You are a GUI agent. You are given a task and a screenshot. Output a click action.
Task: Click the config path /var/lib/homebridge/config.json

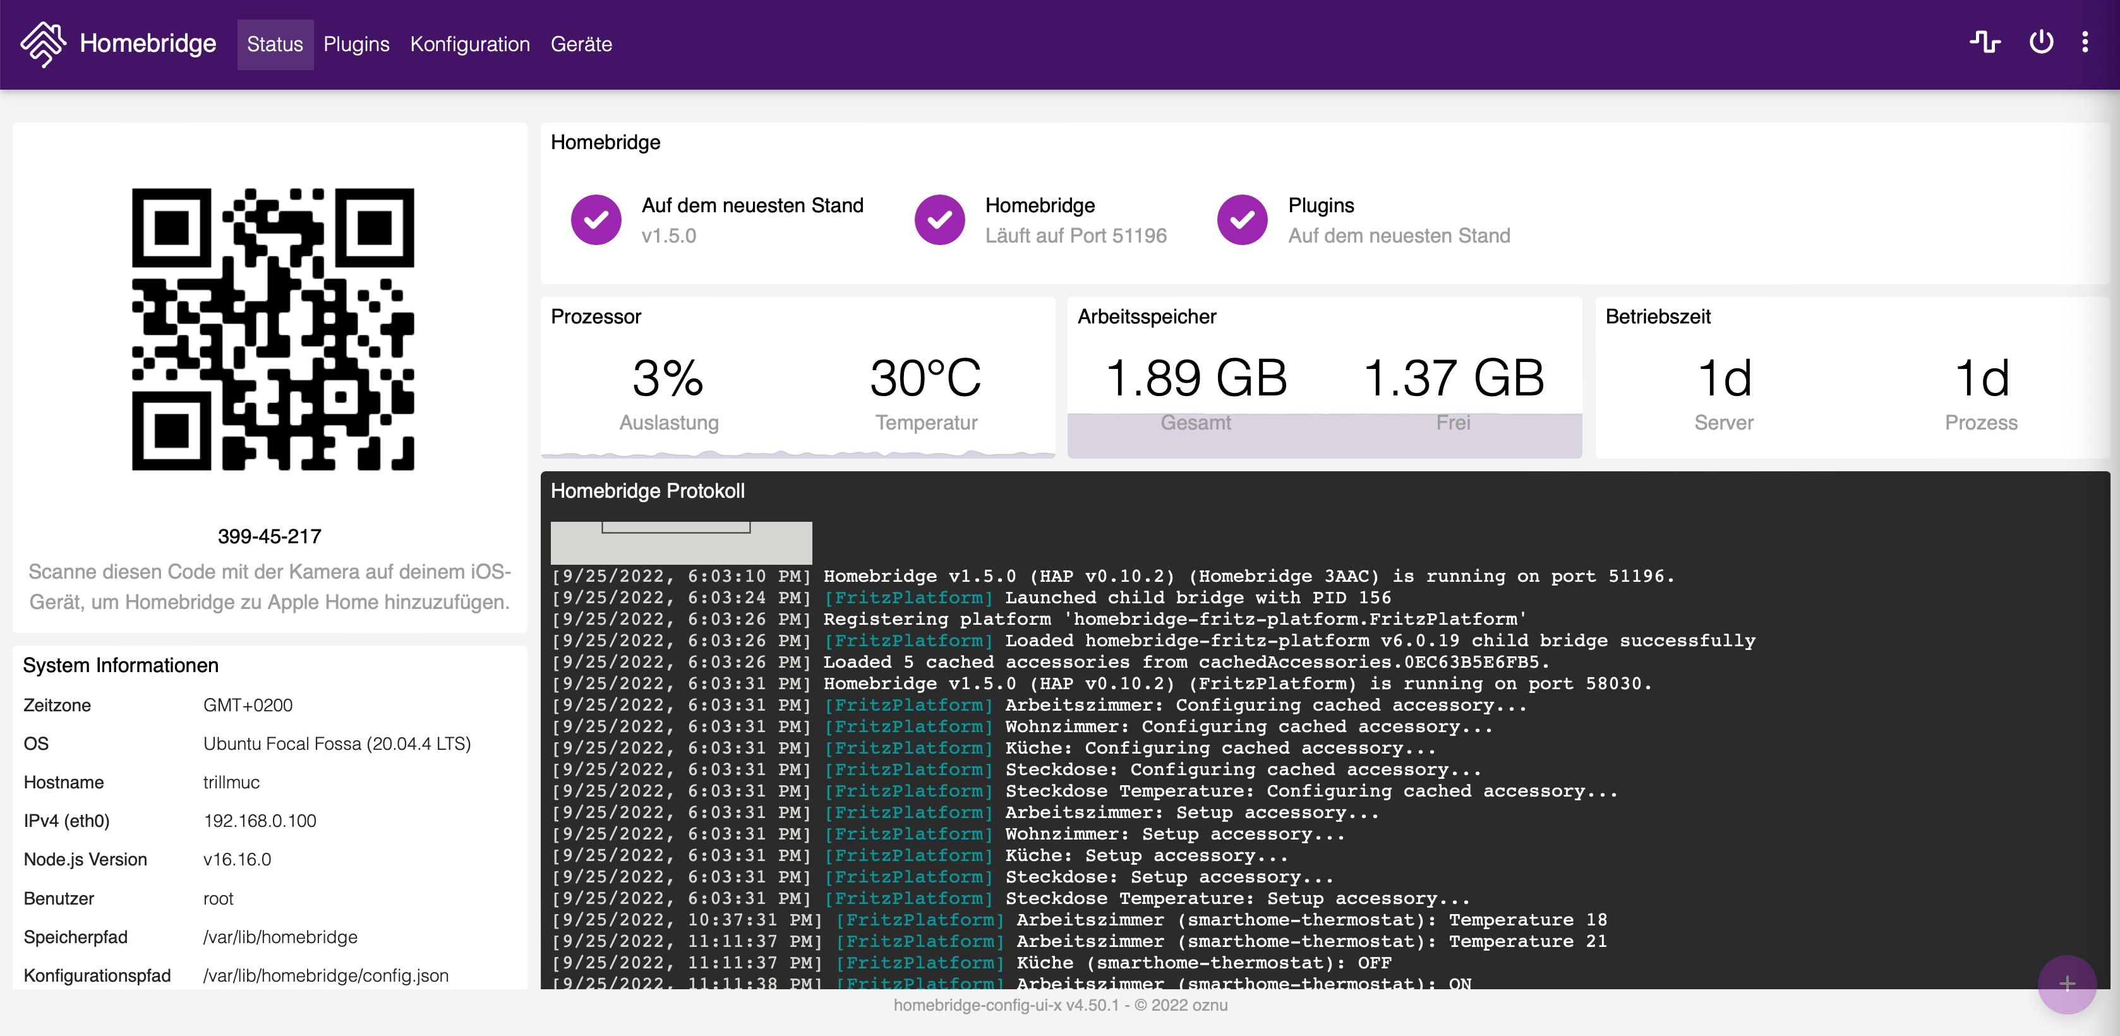pos(326,976)
